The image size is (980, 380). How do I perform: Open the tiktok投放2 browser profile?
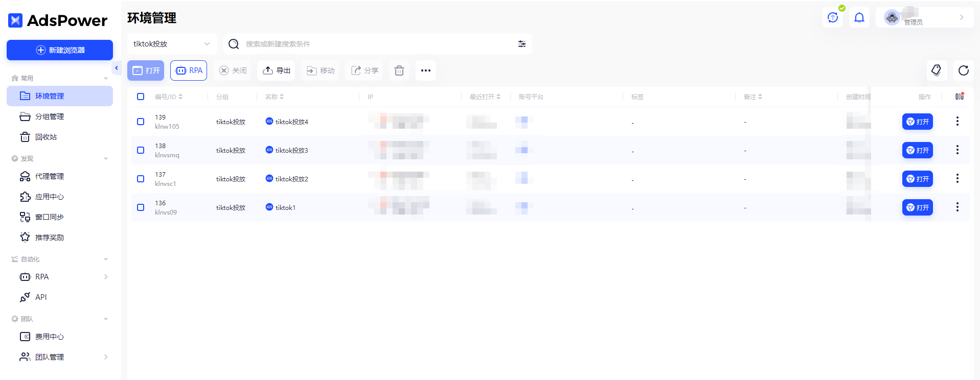click(x=918, y=179)
